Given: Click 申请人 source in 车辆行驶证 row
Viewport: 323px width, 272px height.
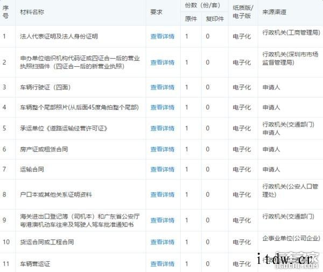Looking at the screenshot, I should point(271,87).
